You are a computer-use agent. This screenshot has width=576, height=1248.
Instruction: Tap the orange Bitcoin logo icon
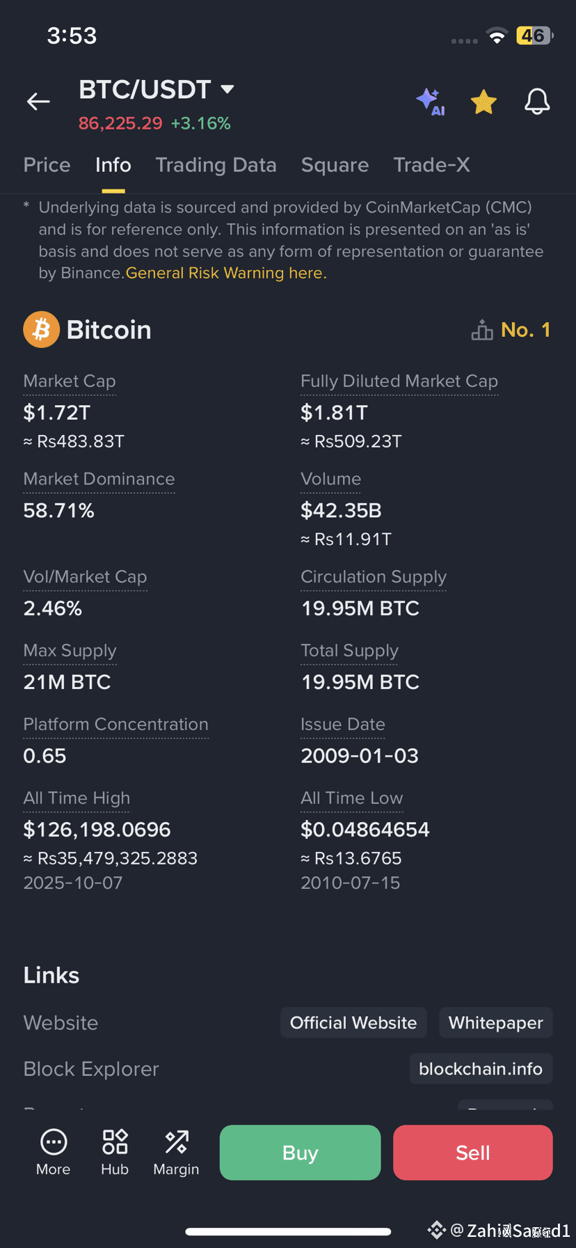[x=41, y=329]
